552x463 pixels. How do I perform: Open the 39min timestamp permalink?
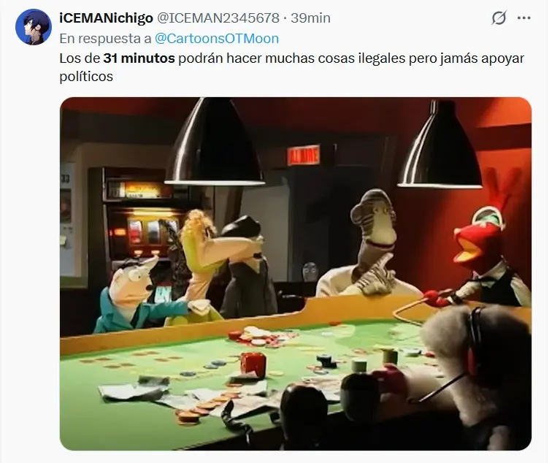310,18
